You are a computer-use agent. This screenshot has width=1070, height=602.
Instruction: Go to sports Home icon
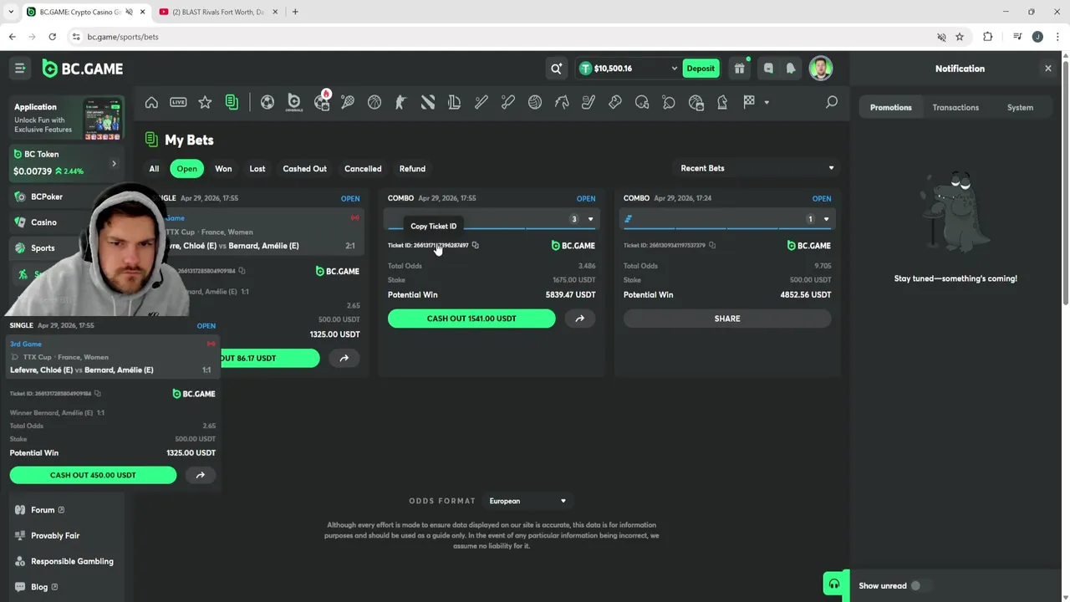[151, 102]
